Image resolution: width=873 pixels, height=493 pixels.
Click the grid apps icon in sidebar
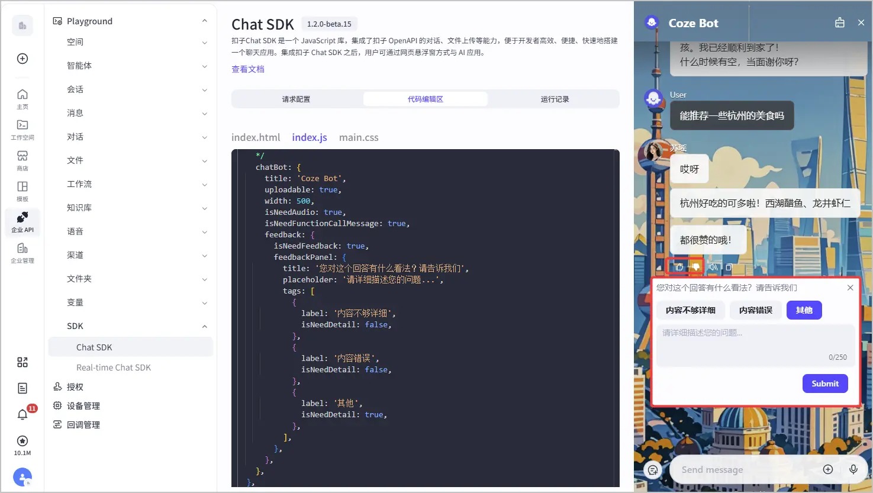[x=22, y=362]
